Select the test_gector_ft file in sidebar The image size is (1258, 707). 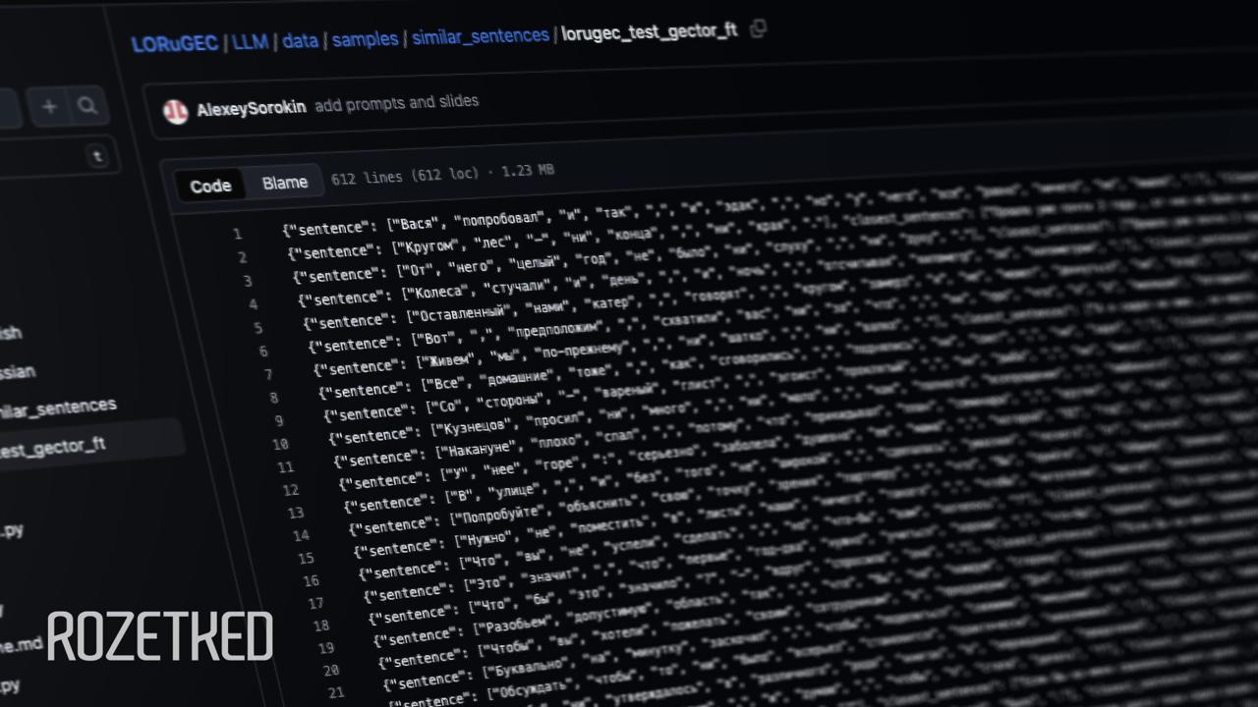53,448
